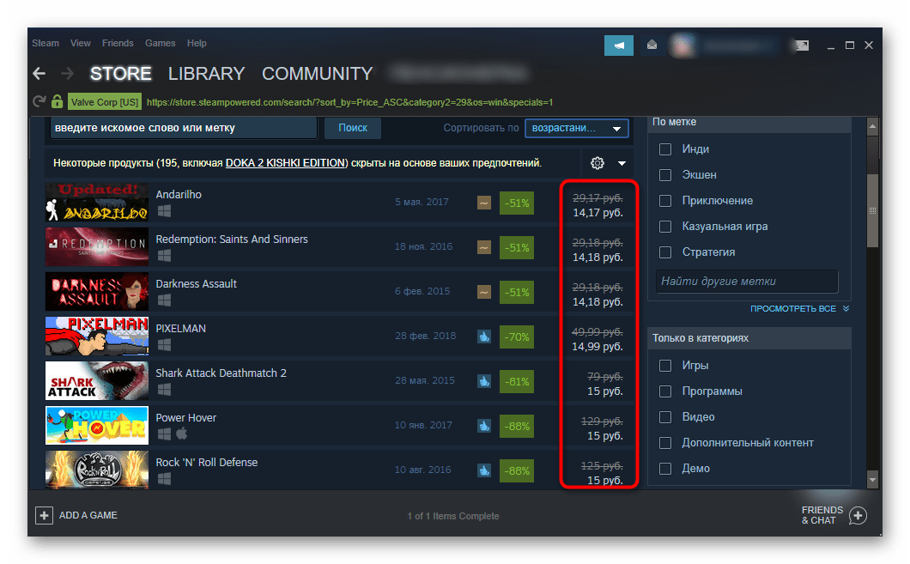Expand the arrow next to preferences gear
This screenshot has height=564, width=910.
pos(622,164)
